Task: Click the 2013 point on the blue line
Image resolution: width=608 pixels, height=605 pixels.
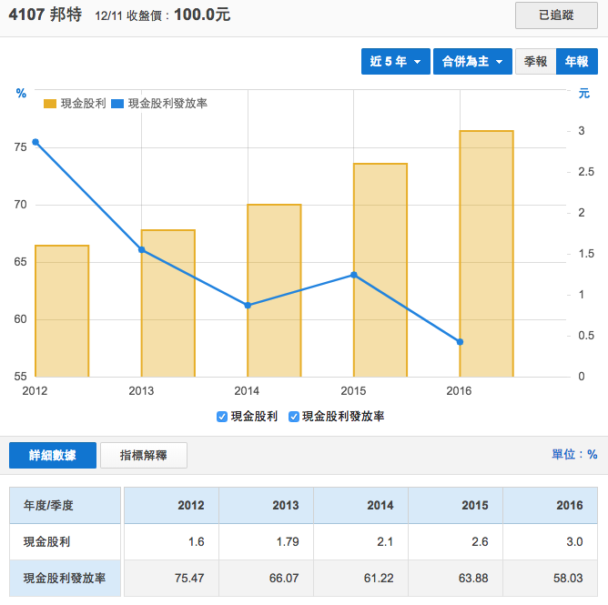Action: click(x=142, y=249)
